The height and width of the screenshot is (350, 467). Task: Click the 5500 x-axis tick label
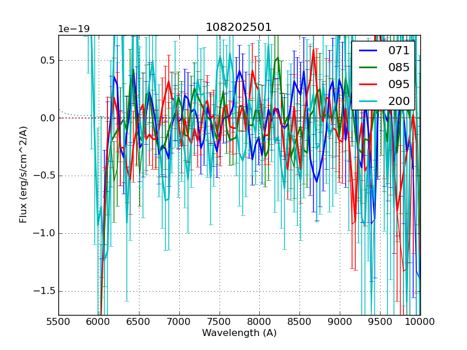58,321
